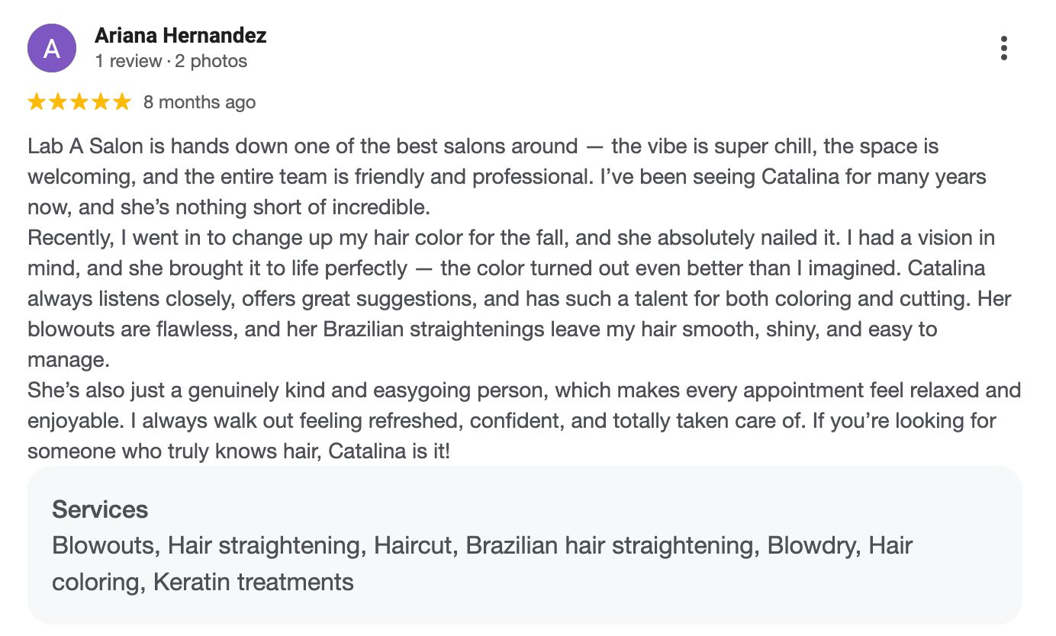This screenshot has width=1056, height=636.
Task: Click the "Services" heading in the gray box
Action: [x=100, y=509]
